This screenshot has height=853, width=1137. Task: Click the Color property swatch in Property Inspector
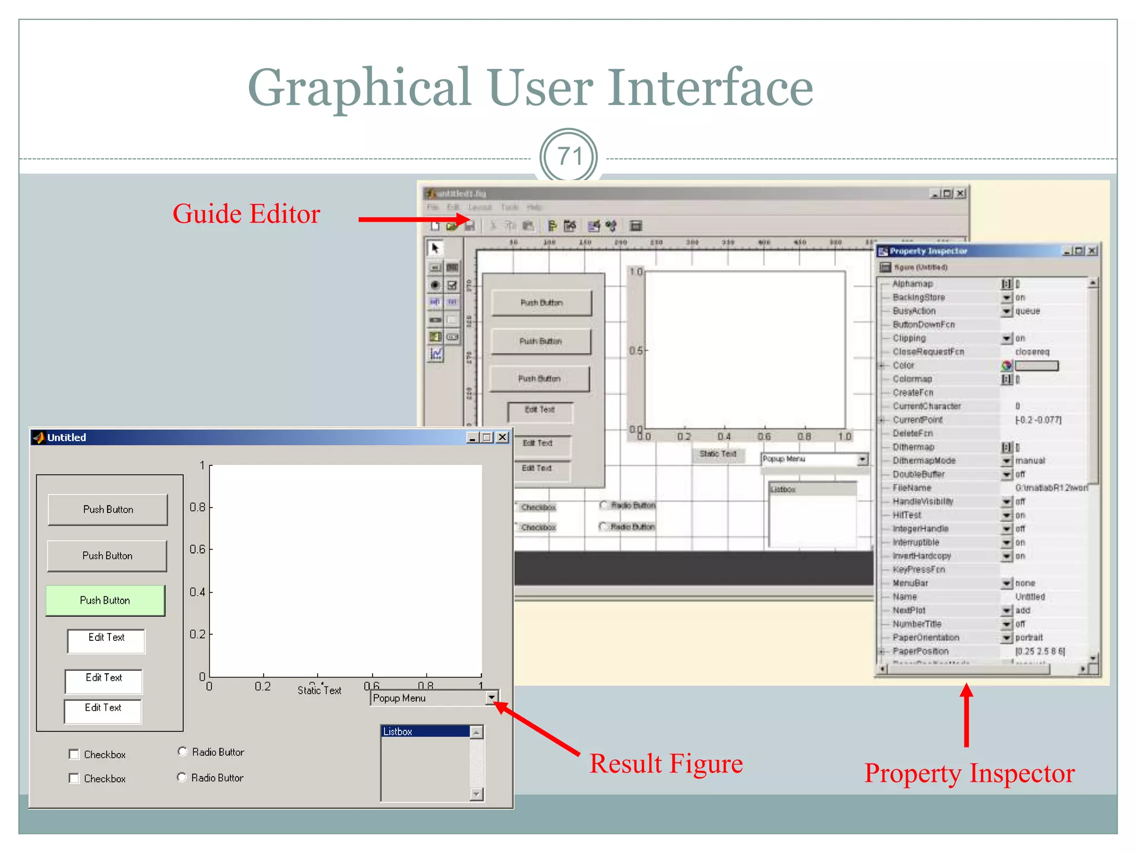coord(1037,365)
